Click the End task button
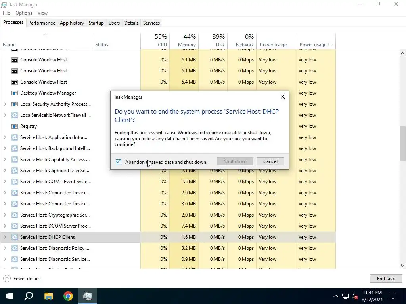 tap(386, 279)
